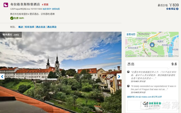Image resolution: width=181 pixels, height=113 pixels.
Task: Jump to the 概述 section
Action: pos(20,27)
